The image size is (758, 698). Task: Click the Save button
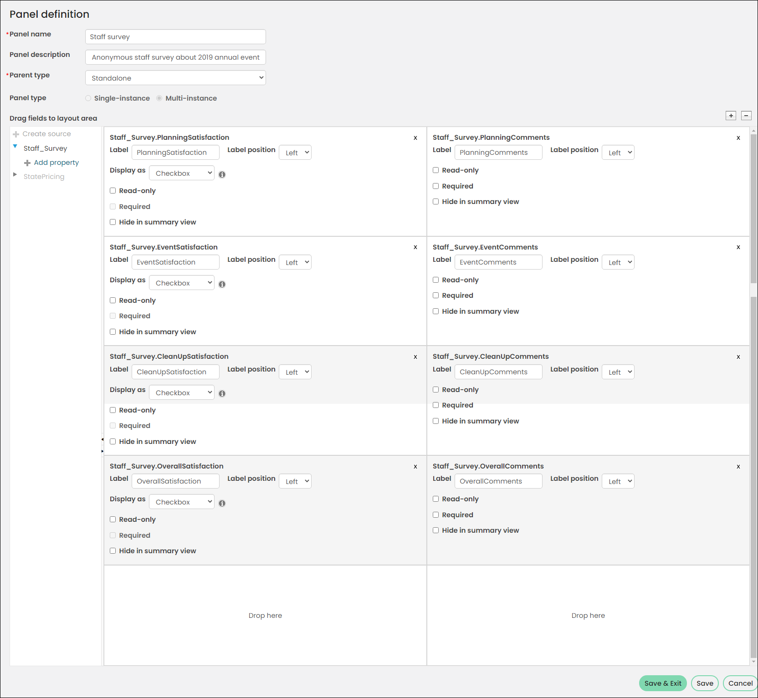(x=705, y=683)
